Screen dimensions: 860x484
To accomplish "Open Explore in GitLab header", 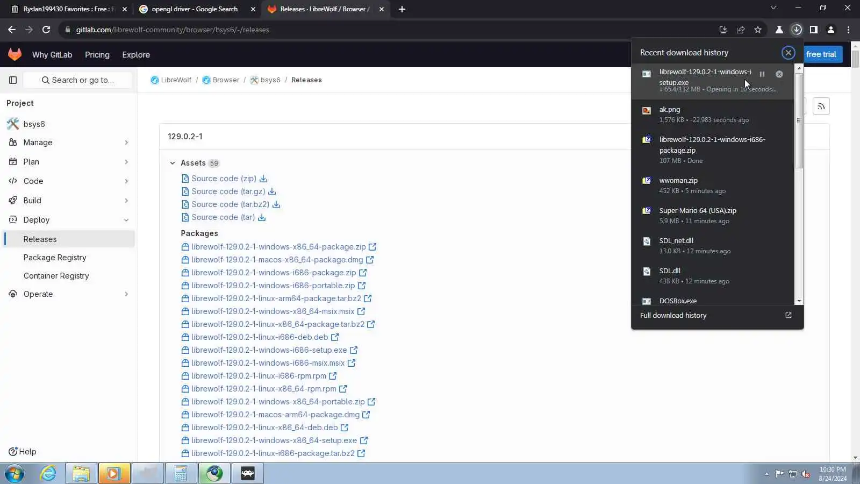I will [x=136, y=55].
